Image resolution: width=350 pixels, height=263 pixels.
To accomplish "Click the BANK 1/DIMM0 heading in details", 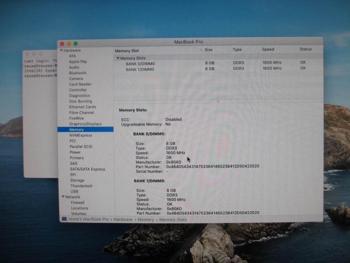I will point(150,181).
